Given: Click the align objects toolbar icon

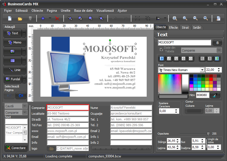Looking at the screenshot, I should click(x=158, y=18).
